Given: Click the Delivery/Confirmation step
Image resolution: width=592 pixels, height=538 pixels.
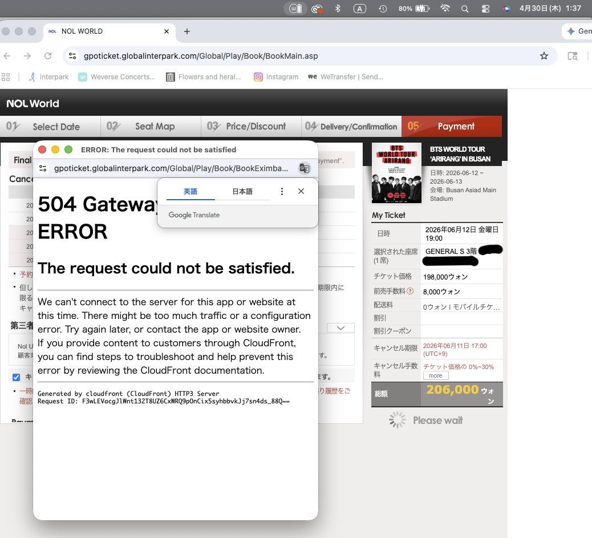Looking at the screenshot, I should [351, 126].
